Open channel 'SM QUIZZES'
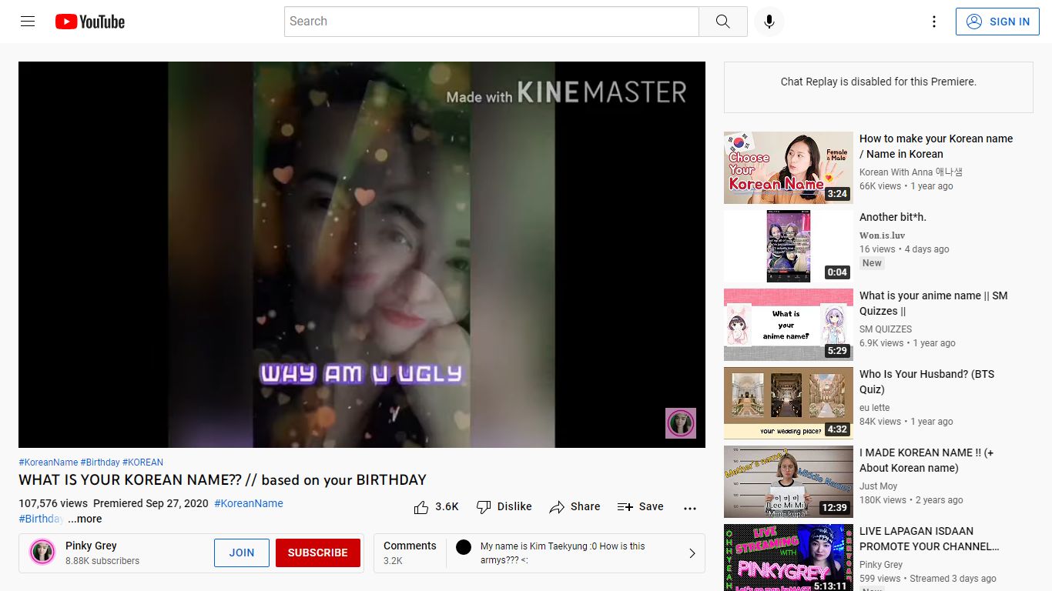Screen dimensions: 1052x591 tap(886, 329)
